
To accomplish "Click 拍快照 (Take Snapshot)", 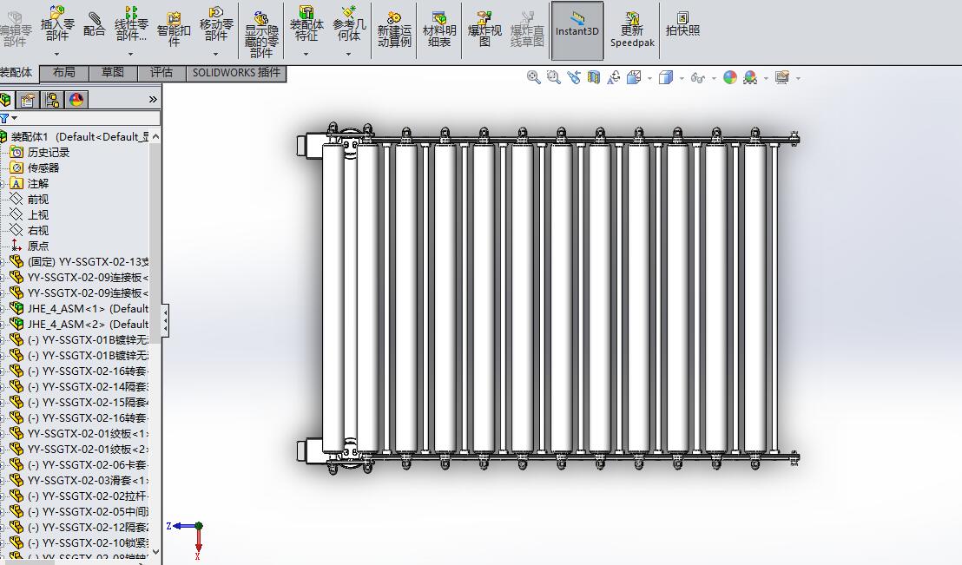I will coord(682,24).
